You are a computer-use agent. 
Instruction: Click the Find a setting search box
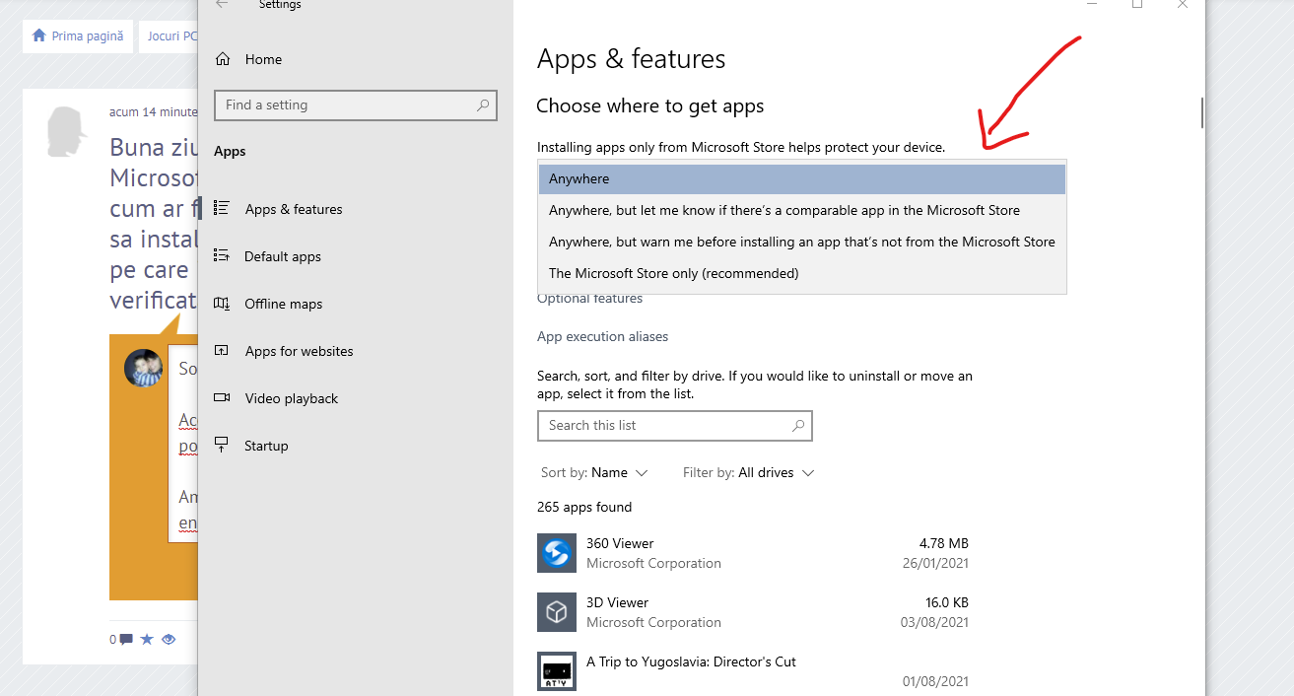356,105
